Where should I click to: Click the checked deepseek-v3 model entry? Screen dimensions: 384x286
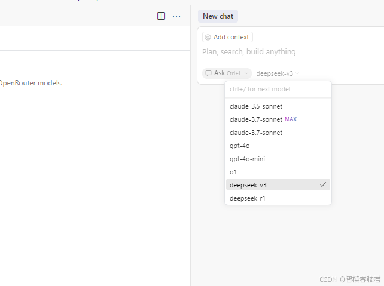click(278, 185)
